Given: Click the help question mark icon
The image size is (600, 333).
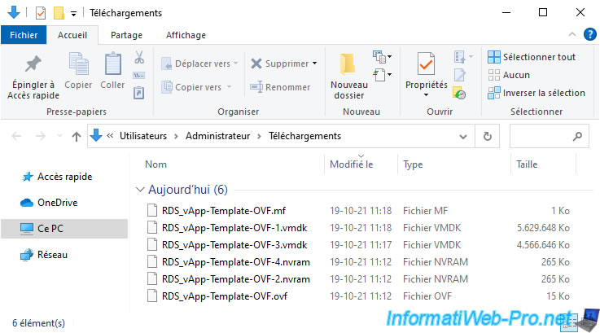Looking at the screenshot, I should coord(589,34).
